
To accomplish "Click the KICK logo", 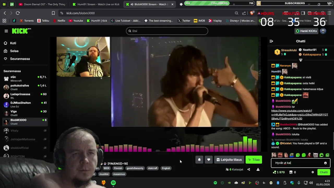I will [x=21, y=31].
